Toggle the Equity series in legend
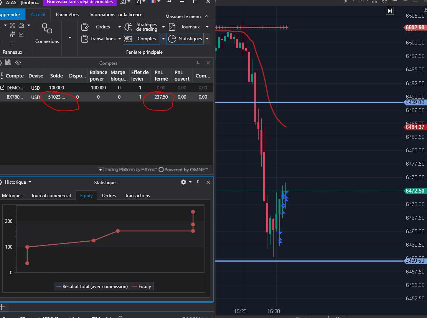427x318 pixels. [x=142, y=287]
